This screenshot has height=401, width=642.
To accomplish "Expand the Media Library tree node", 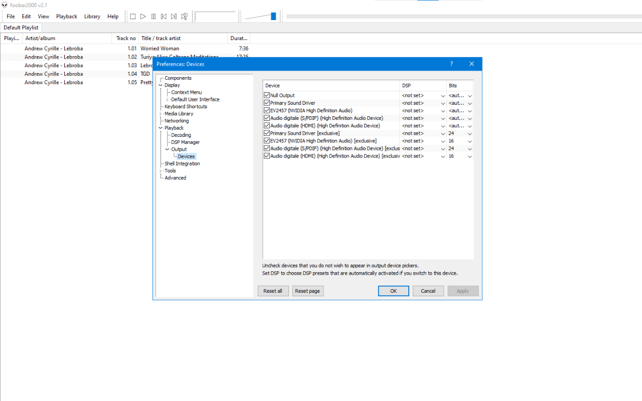I will (x=160, y=114).
